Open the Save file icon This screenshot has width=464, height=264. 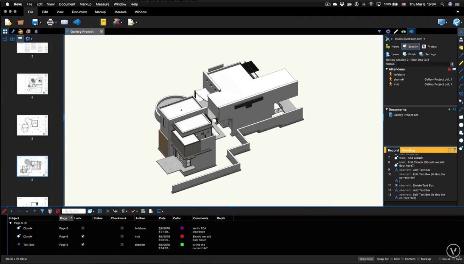tap(35, 22)
